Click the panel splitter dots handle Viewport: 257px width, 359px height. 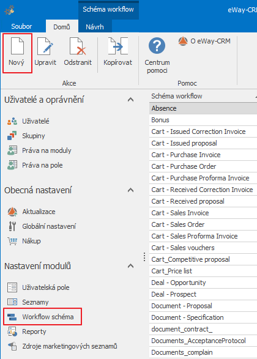pyautogui.click(x=144, y=257)
